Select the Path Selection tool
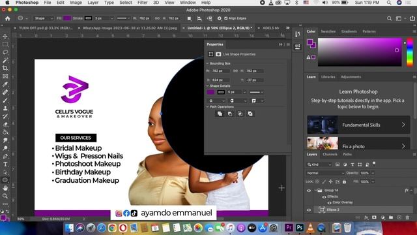Image resolution: width=417 pixels, height=235 pixels. tap(5, 172)
